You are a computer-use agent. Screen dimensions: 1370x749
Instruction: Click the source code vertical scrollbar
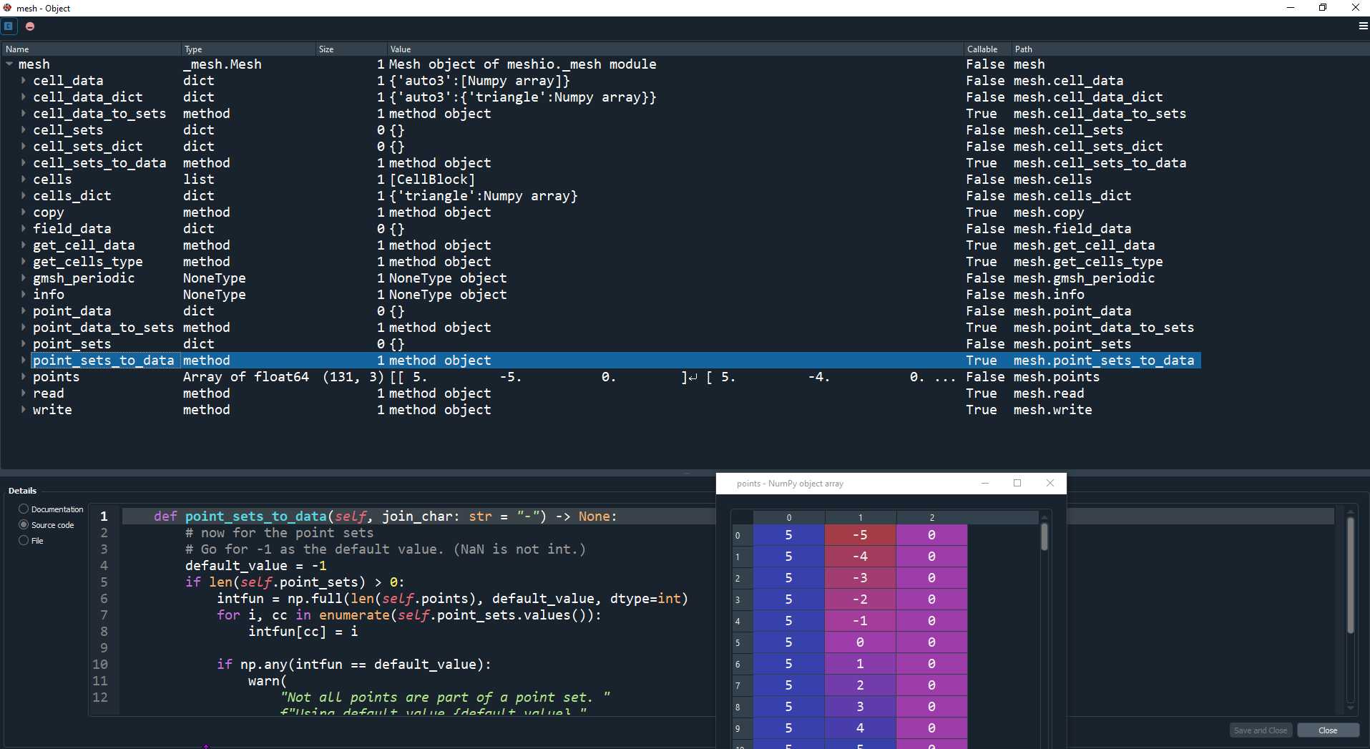pyautogui.click(x=1351, y=576)
